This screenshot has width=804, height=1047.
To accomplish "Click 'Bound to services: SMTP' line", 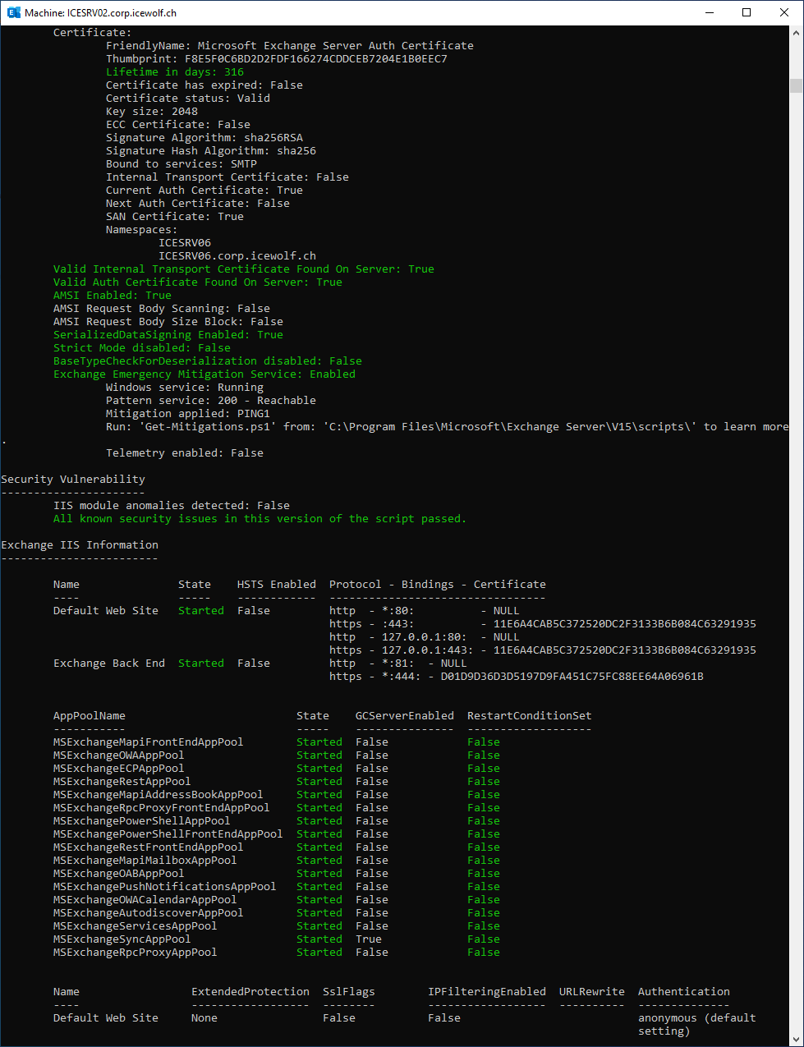I will (x=181, y=164).
